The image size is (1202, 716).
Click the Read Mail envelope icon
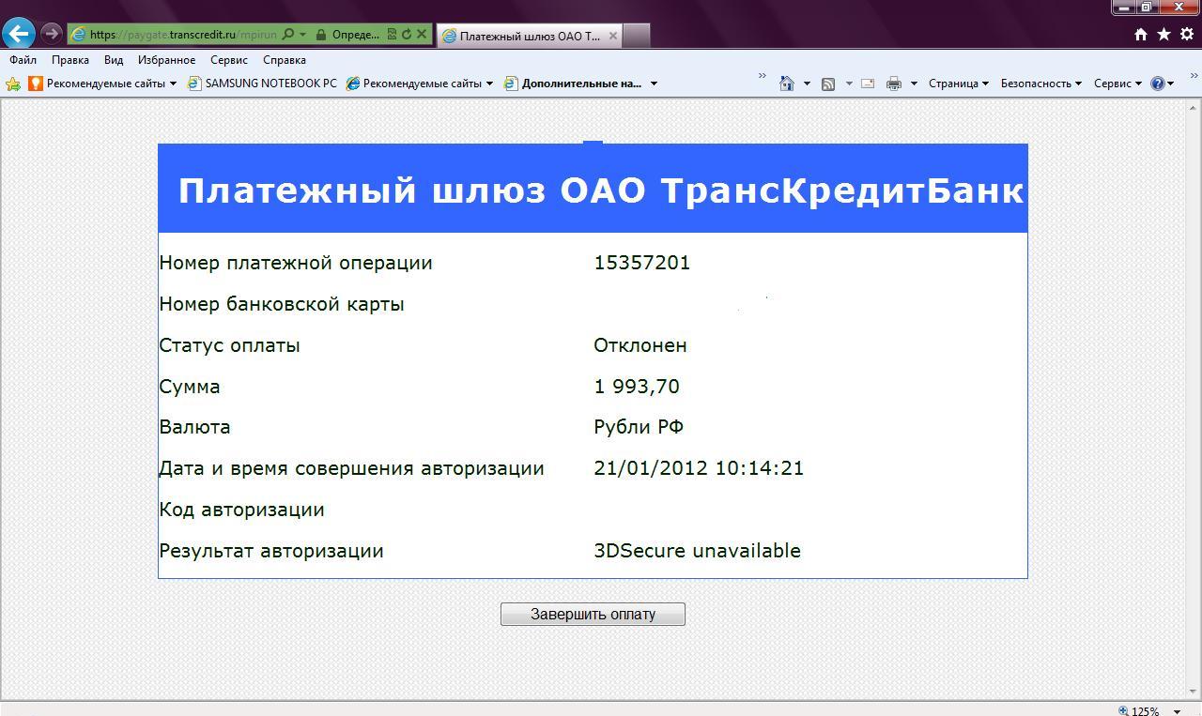click(868, 84)
